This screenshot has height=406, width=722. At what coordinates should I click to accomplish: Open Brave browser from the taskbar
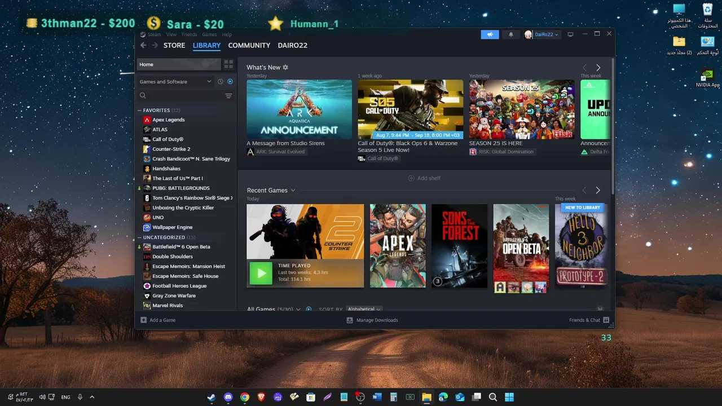pyautogui.click(x=261, y=397)
